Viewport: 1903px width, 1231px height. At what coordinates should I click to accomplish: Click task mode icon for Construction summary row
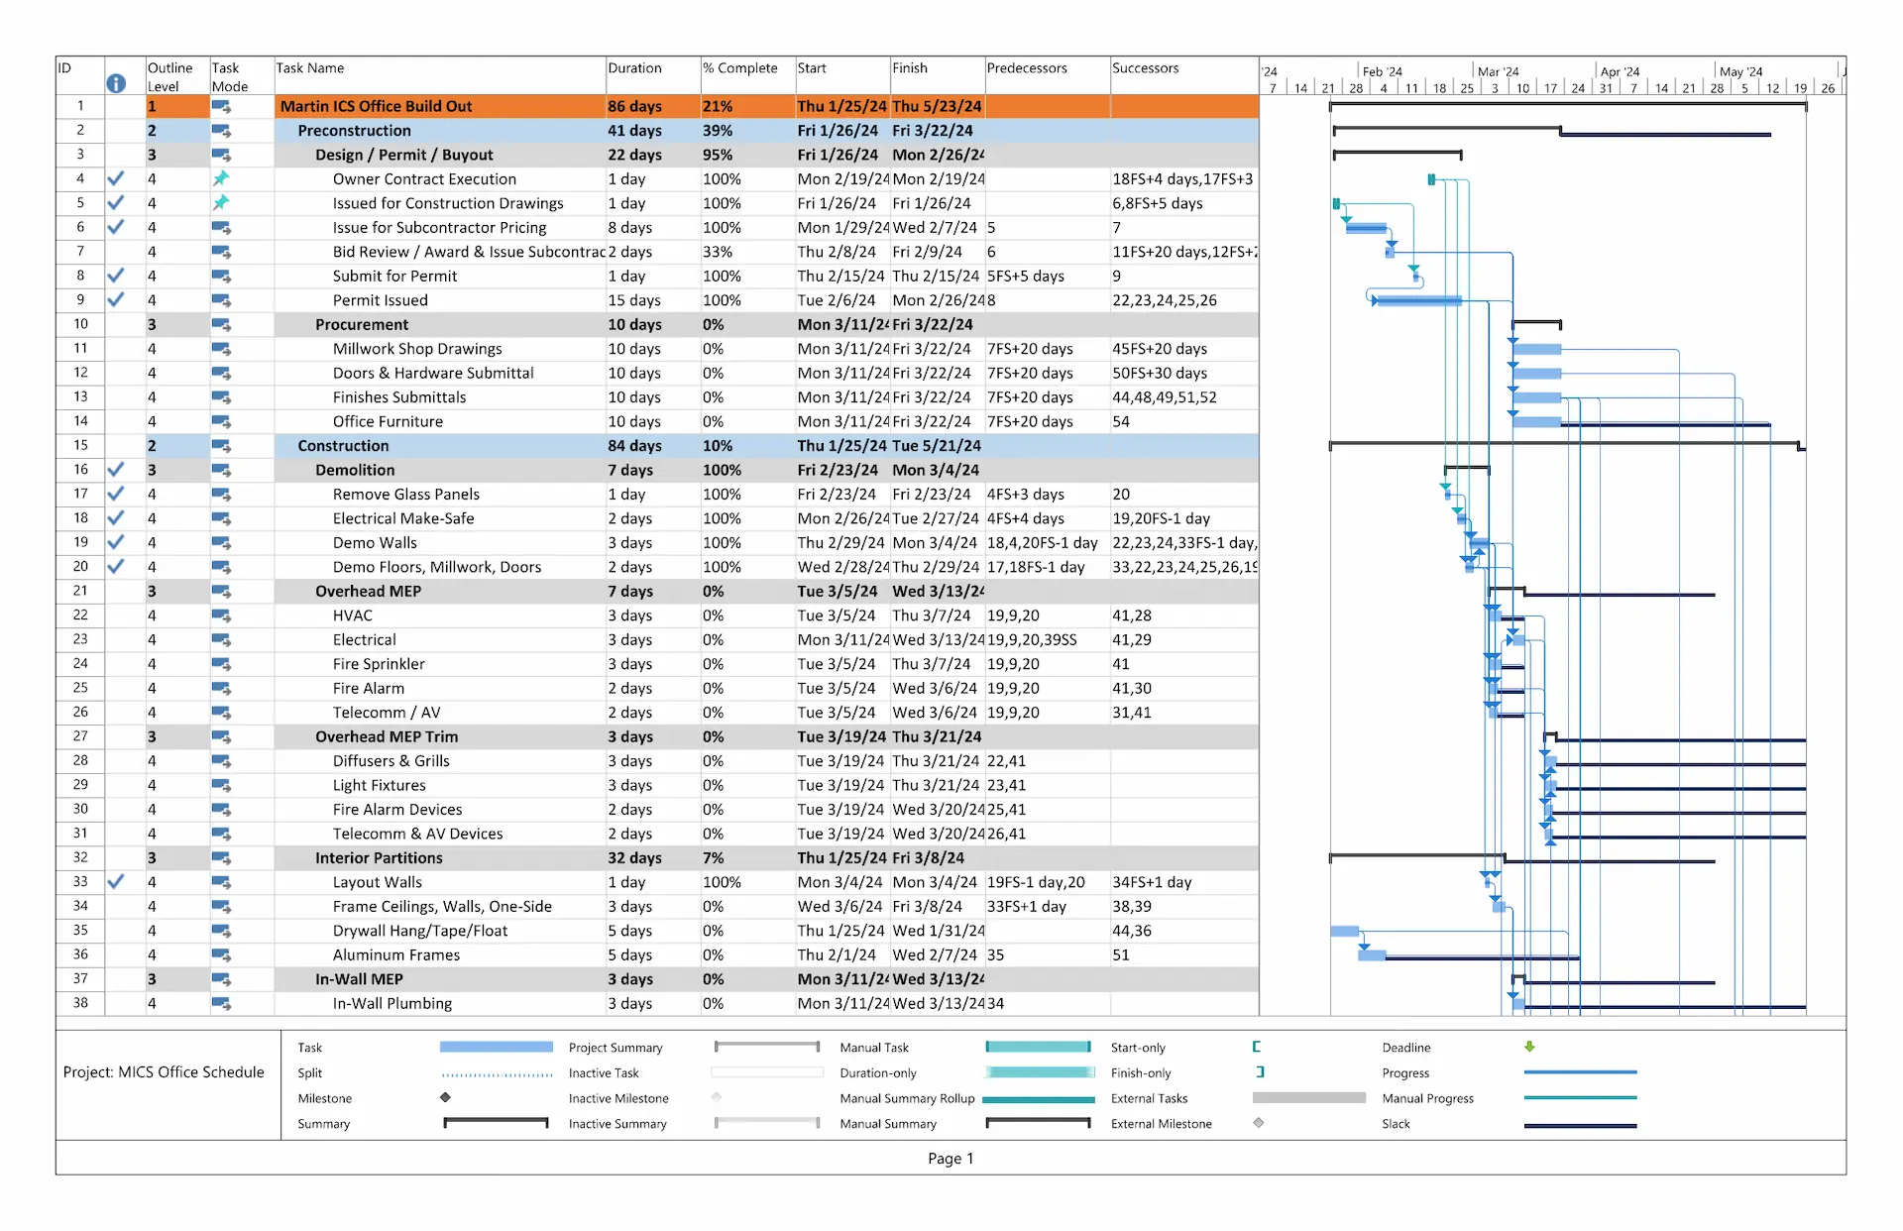tap(221, 446)
